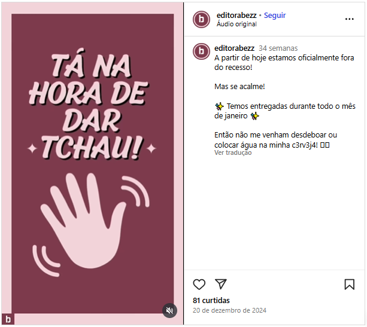Open the three-dot more options menu

pyautogui.click(x=349, y=19)
